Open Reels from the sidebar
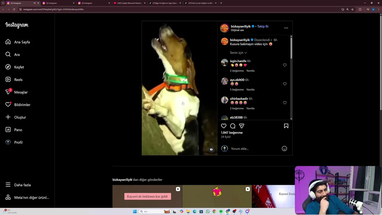 click(14, 80)
